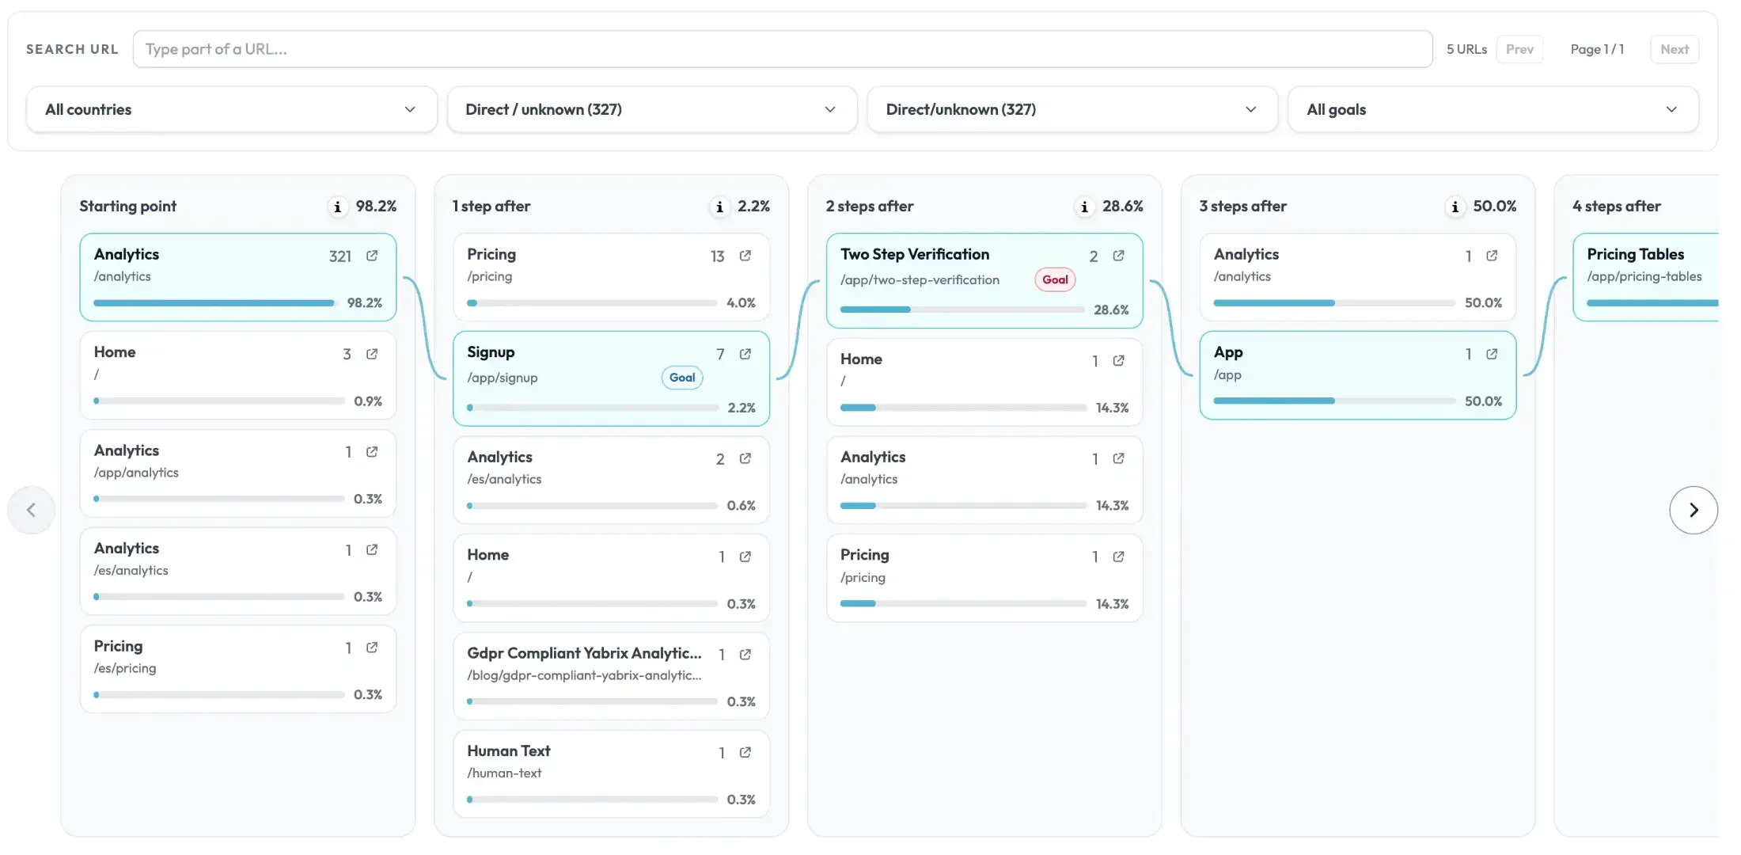Click the red Goal badge on Two Step Verification
1741x855 pixels.
(x=1055, y=279)
